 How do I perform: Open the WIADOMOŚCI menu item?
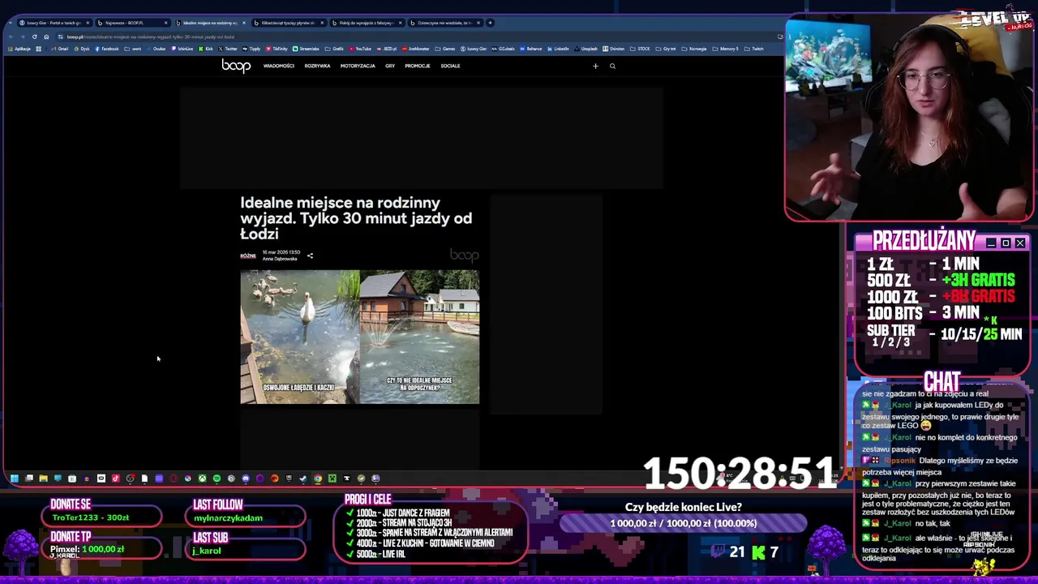coord(278,66)
